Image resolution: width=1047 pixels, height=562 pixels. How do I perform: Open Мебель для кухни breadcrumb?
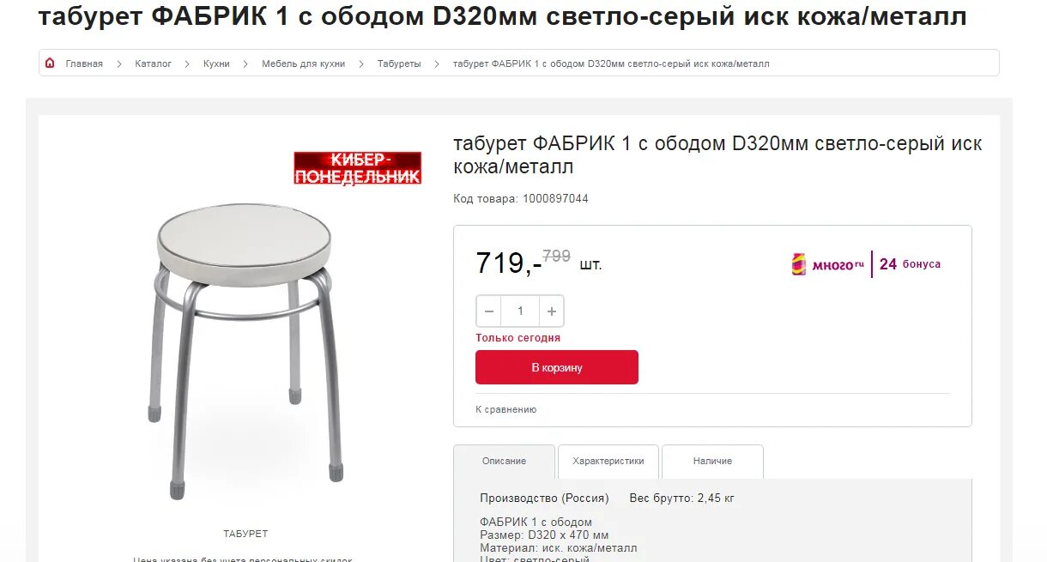304,64
